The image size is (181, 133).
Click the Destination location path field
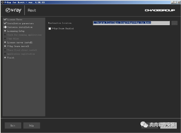131,23
